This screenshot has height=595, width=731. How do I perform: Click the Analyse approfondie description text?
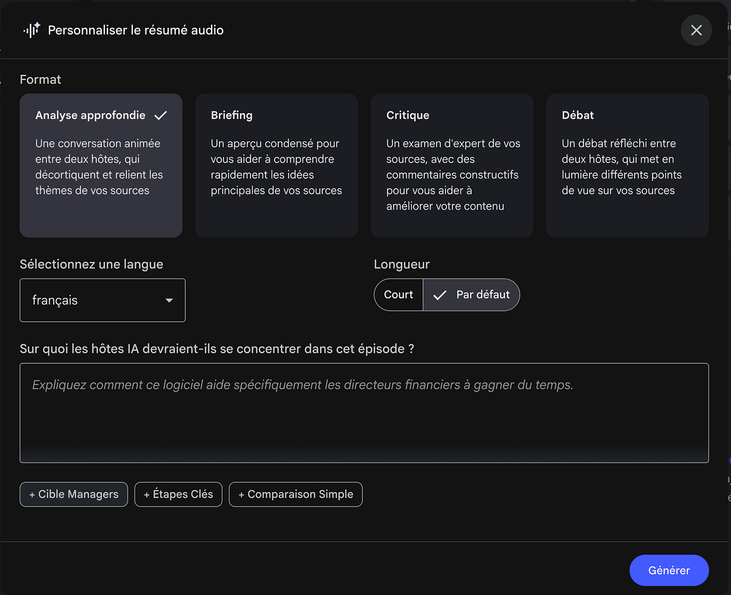pos(99,167)
